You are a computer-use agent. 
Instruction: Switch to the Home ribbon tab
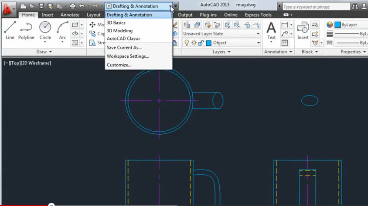28,15
